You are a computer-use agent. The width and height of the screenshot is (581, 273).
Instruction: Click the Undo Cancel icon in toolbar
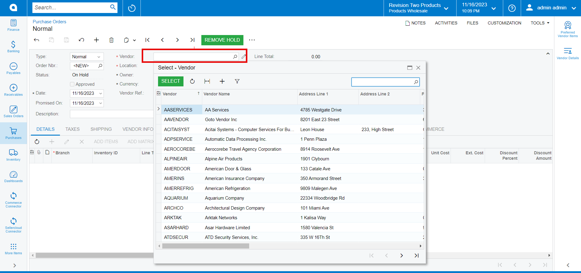click(81, 40)
